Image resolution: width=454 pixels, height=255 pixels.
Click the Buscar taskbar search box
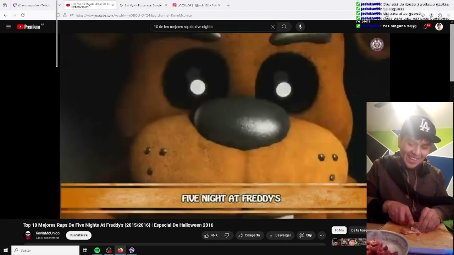(x=45, y=250)
